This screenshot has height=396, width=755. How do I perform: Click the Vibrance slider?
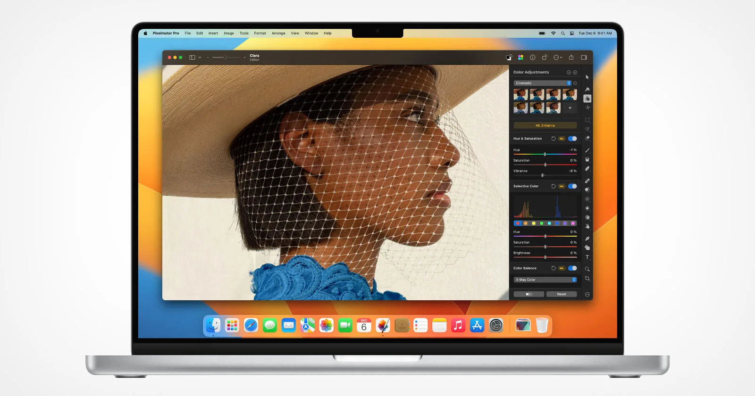(x=545, y=175)
